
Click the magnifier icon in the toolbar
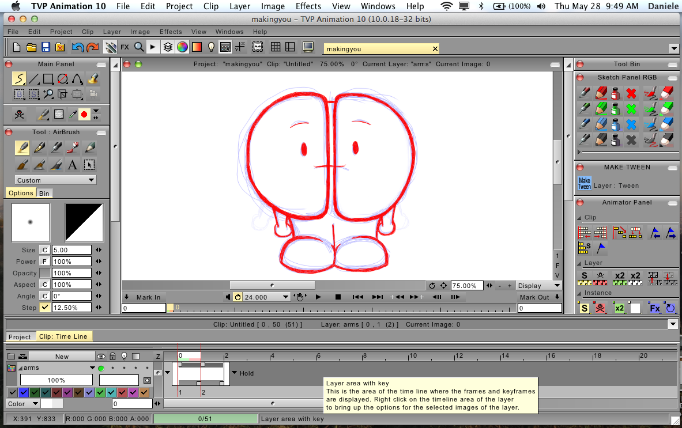139,47
